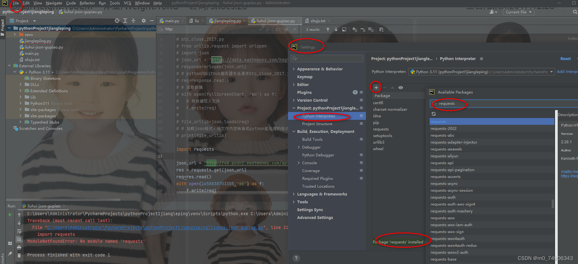Viewport: 578px width, 264px height.
Task: Click the user account icon in toolbar
Action: click(x=493, y=12)
